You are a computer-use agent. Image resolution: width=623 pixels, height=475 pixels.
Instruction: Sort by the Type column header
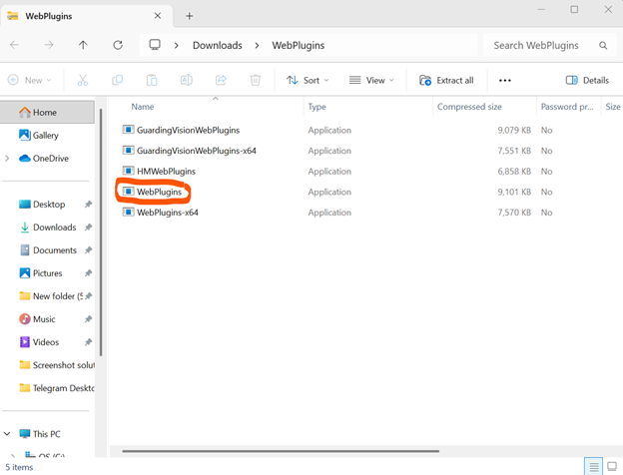click(317, 107)
